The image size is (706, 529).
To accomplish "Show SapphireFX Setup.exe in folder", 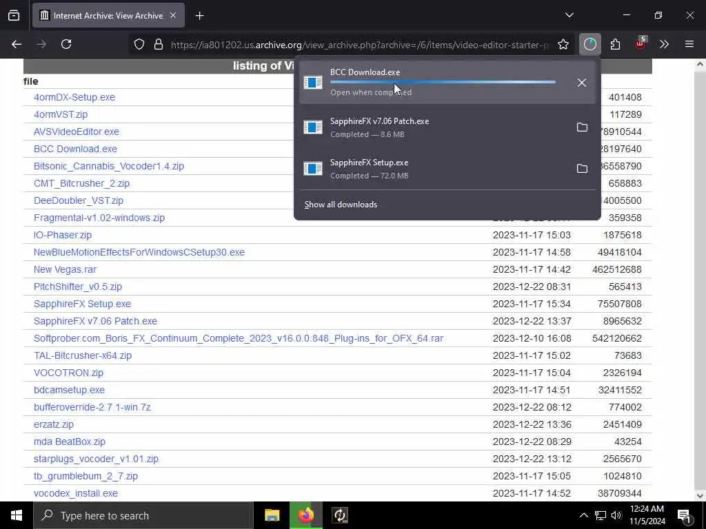I will click(582, 169).
